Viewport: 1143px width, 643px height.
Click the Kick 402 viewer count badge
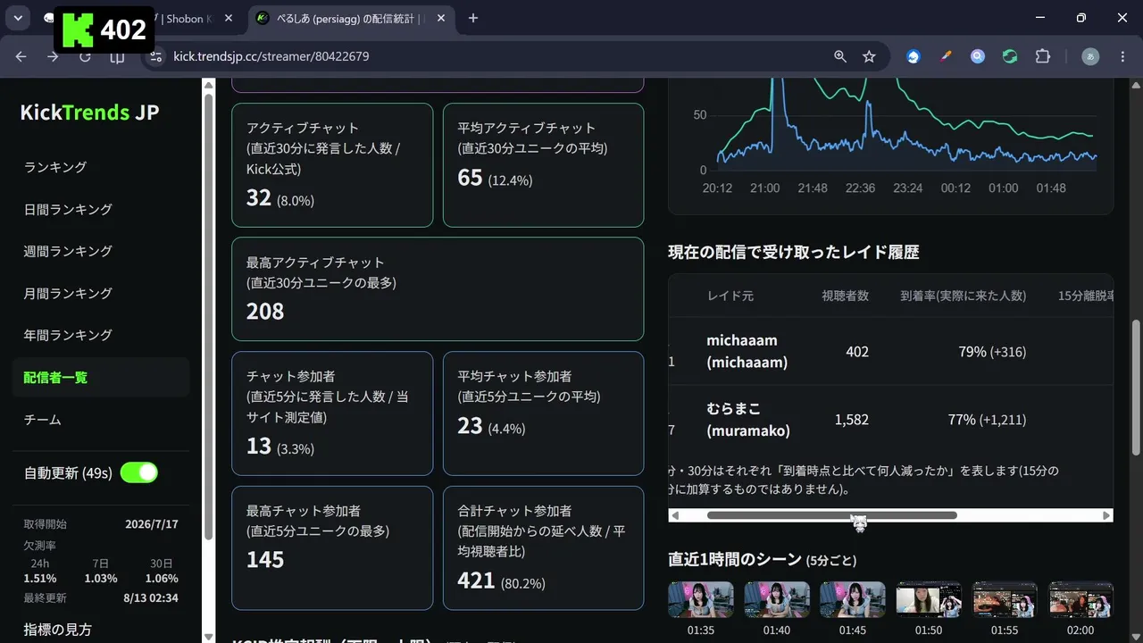(x=104, y=29)
